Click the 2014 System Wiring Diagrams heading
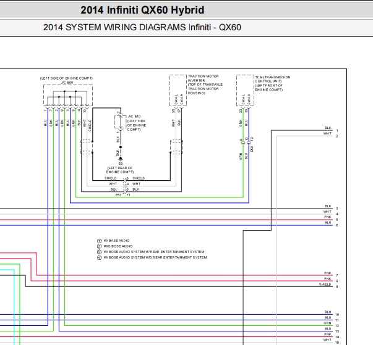 click(142, 28)
